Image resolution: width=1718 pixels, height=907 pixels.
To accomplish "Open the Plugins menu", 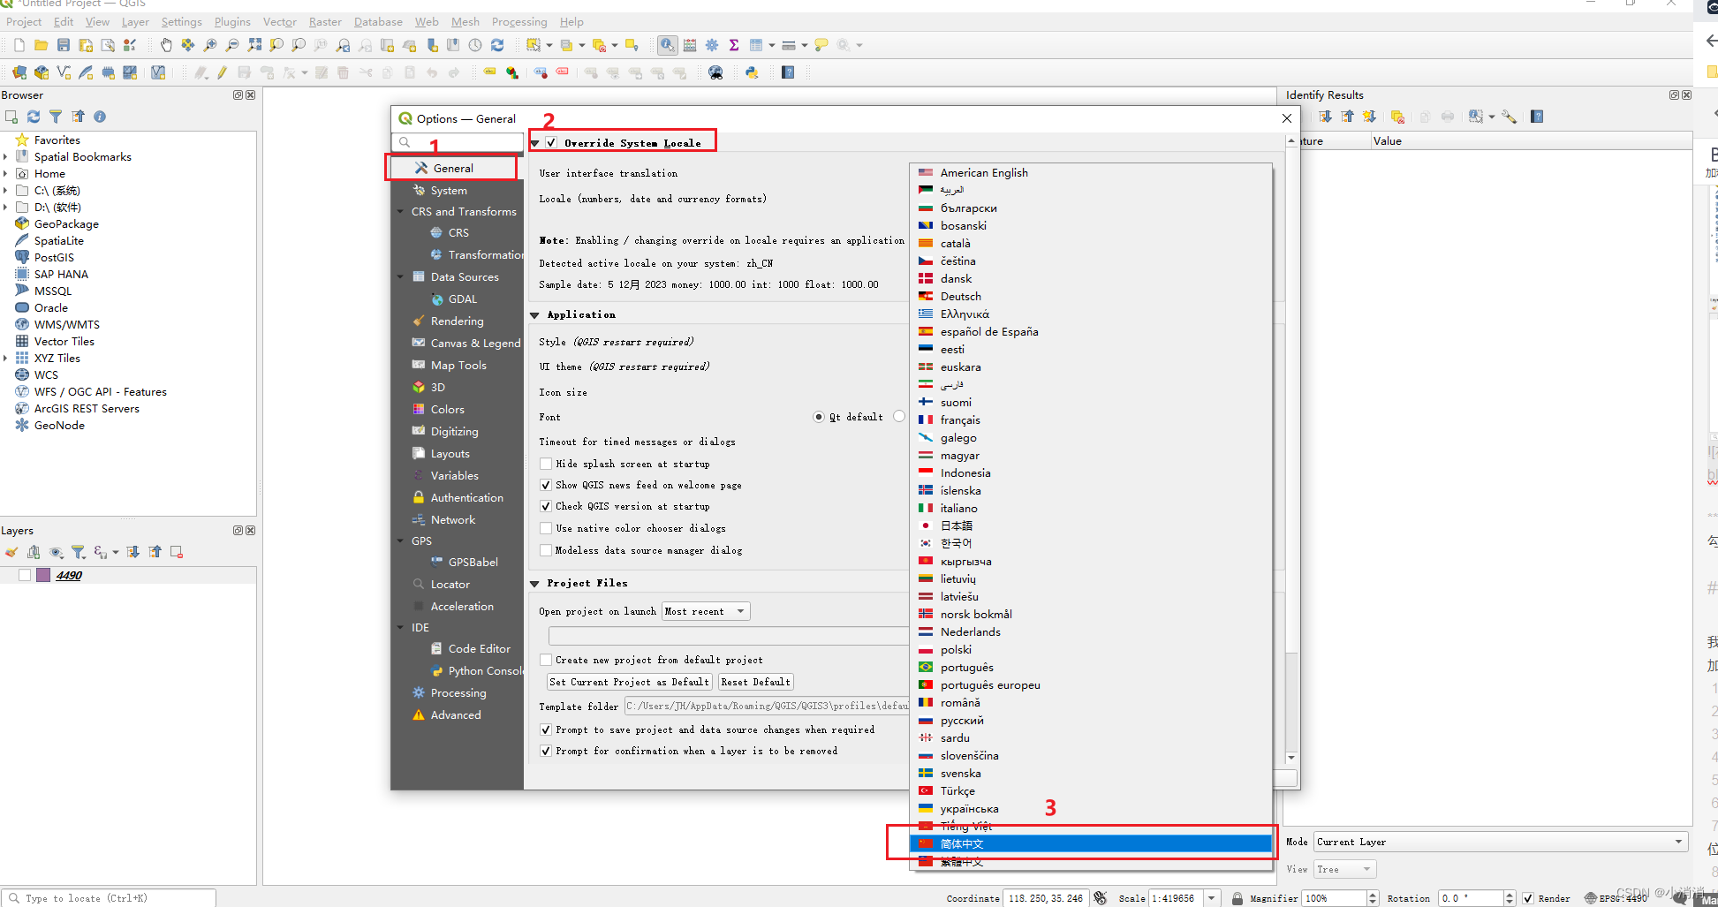I will click(232, 21).
